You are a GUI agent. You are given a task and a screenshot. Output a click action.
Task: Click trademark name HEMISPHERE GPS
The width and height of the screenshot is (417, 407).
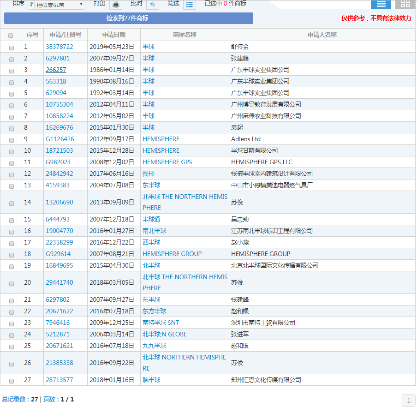pos(167,162)
